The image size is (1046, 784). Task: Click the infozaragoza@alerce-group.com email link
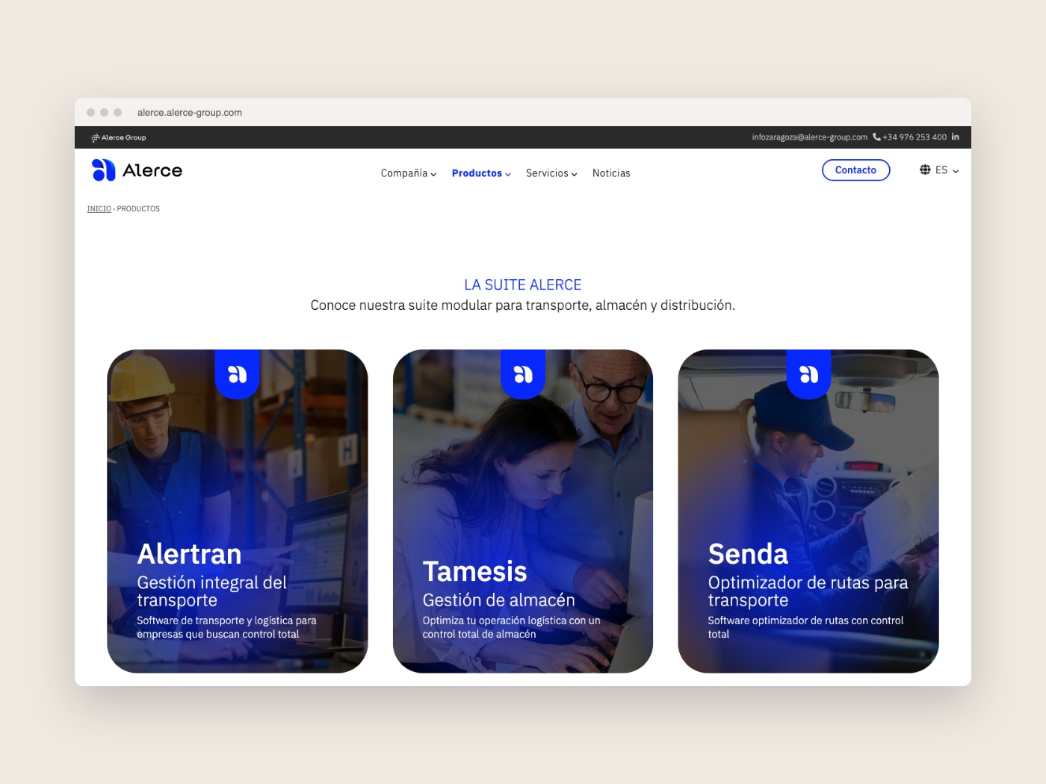(x=809, y=137)
